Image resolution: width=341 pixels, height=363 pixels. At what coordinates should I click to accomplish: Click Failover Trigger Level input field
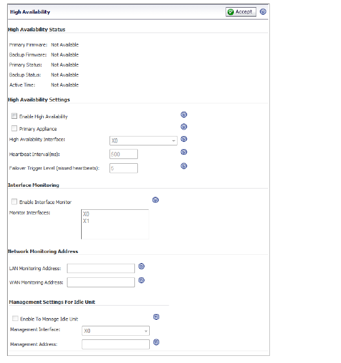coord(124,168)
